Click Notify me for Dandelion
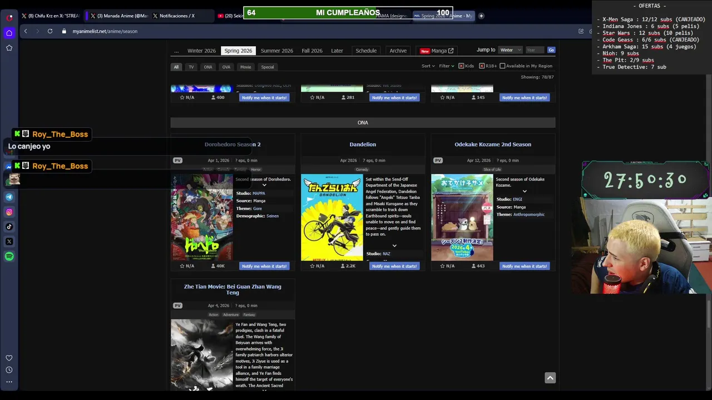The image size is (712, 400). (x=394, y=266)
